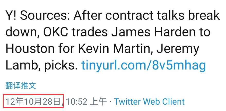Click the 上午 AM indicator
Viewport: 226px width, 111px height.
[x=98, y=102]
